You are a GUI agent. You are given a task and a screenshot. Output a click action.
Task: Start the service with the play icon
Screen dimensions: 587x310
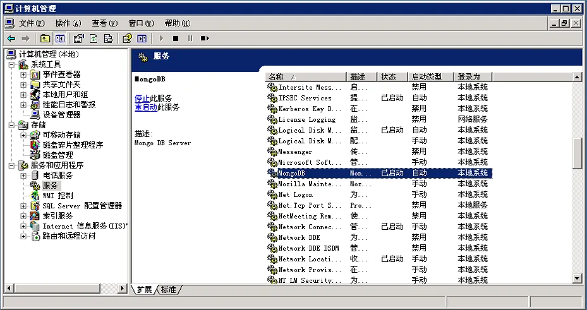(162, 38)
